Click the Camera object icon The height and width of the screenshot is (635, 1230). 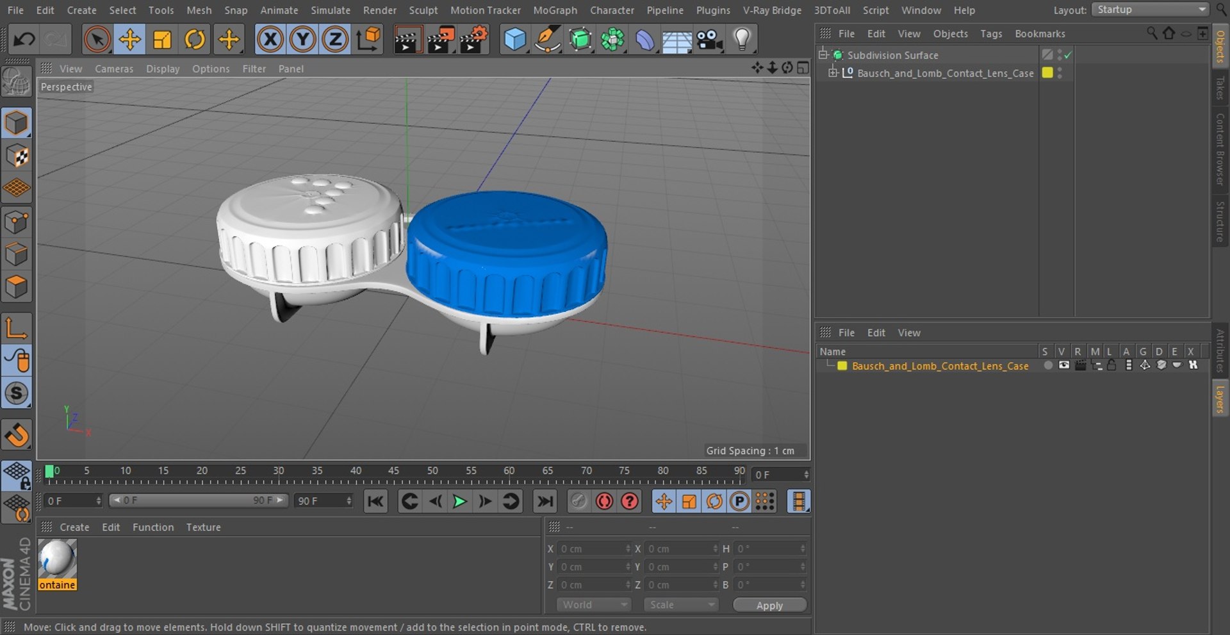pos(709,40)
